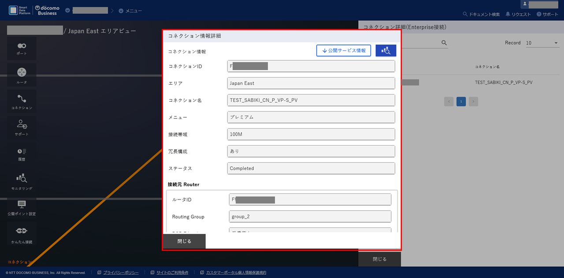This screenshot has height=278, width=564.
Task: Click the サポート icon in the sidebar
Action: coord(21,127)
